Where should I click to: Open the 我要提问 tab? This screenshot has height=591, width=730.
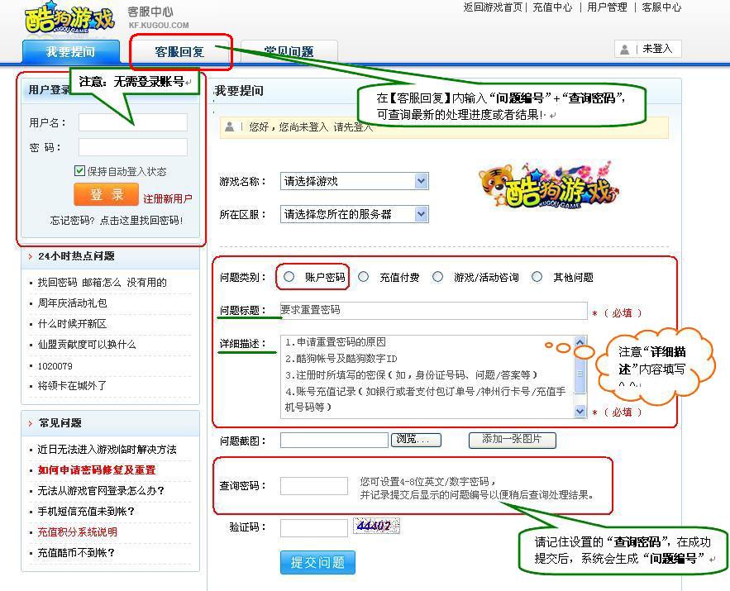point(71,51)
